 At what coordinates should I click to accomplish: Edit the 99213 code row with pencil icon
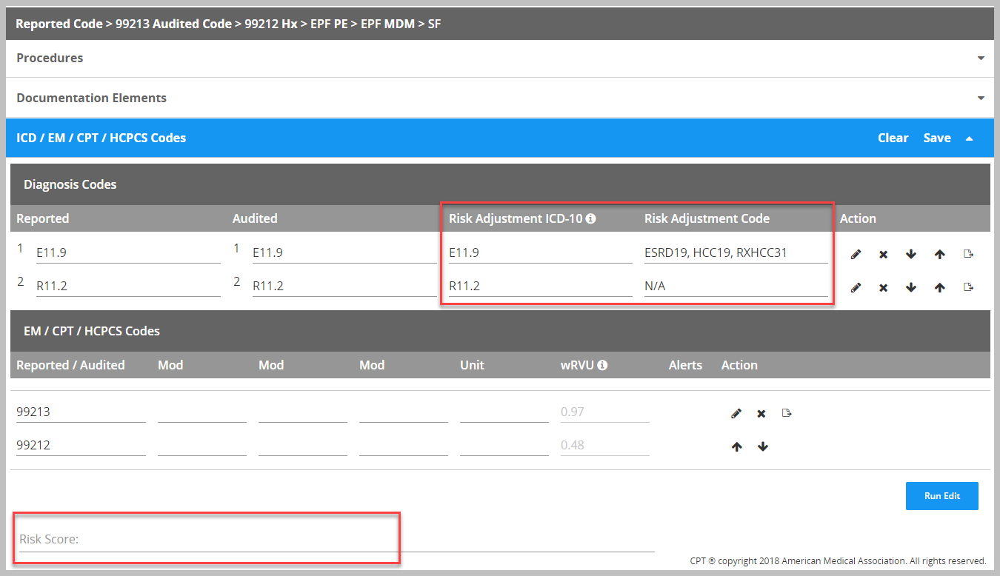736,413
